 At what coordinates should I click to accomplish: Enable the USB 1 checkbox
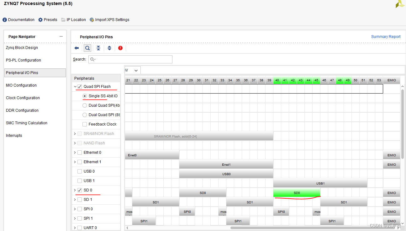pos(80,181)
